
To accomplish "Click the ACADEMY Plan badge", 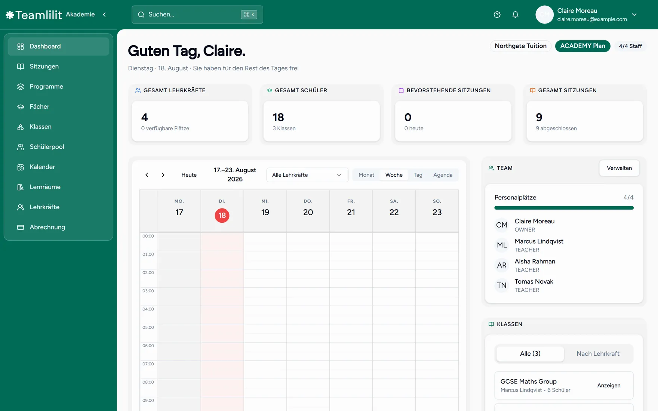I will pyautogui.click(x=582, y=46).
